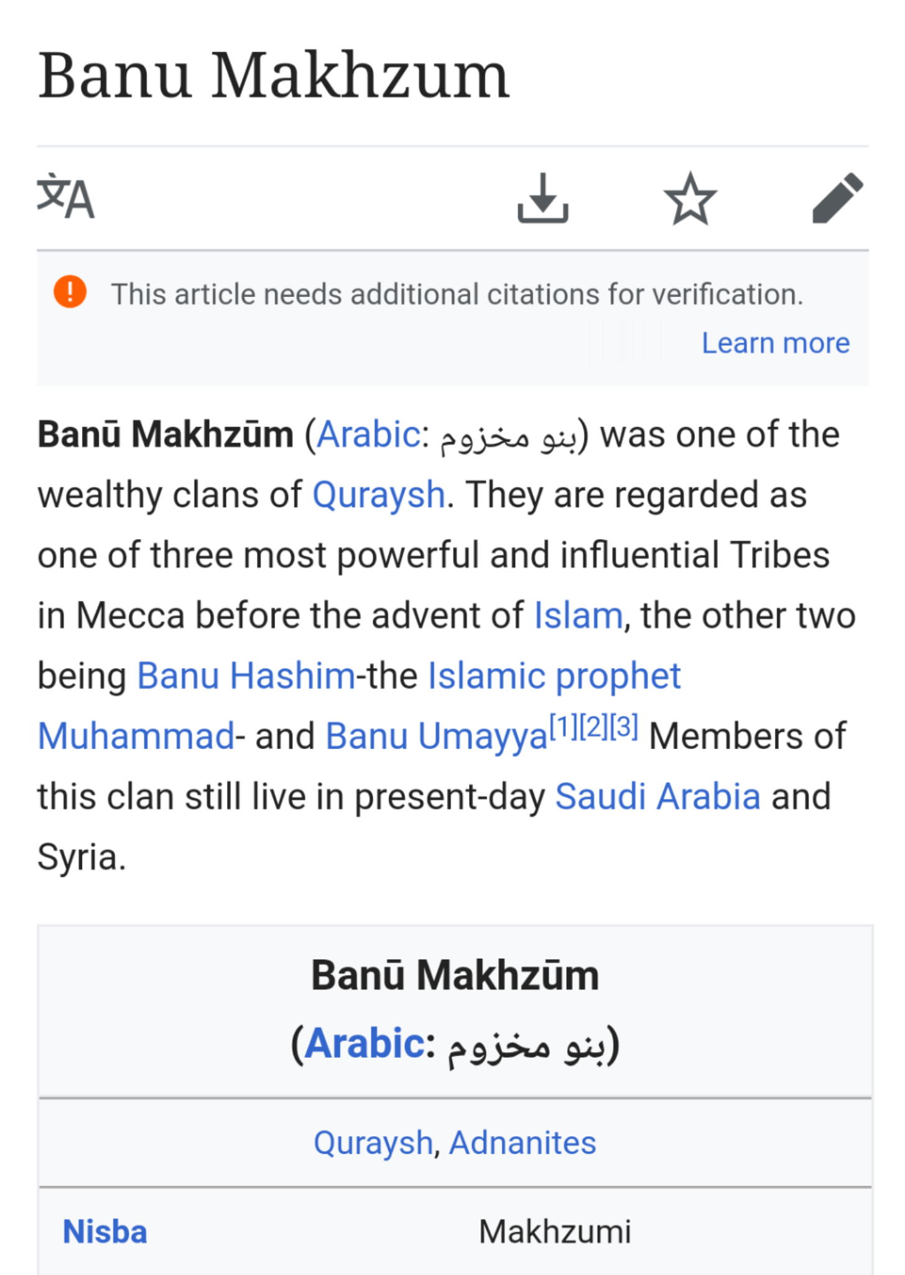Open the Banu Hashim link
905x1275 pixels.
click(x=246, y=675)
